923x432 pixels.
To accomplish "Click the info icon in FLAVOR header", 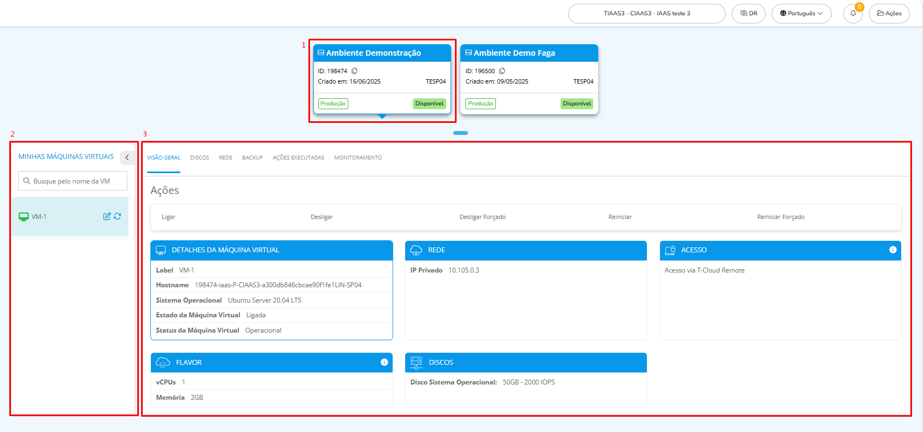I will (384, 362).
